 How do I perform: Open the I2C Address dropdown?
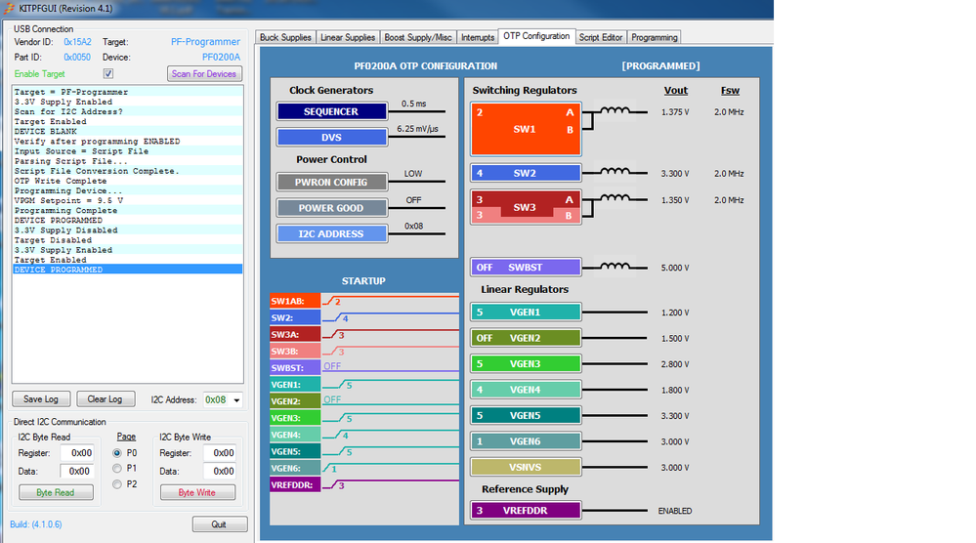point(236,400)
